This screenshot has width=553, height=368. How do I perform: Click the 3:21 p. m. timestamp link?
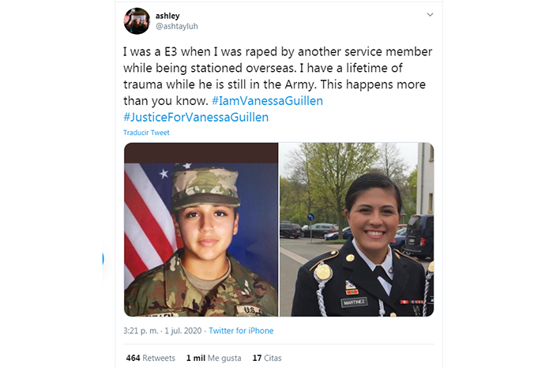pyautogui.click(x=141, y=331)
